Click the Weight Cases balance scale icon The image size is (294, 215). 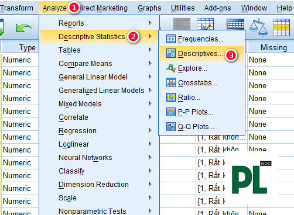click(x=258, y=27)
